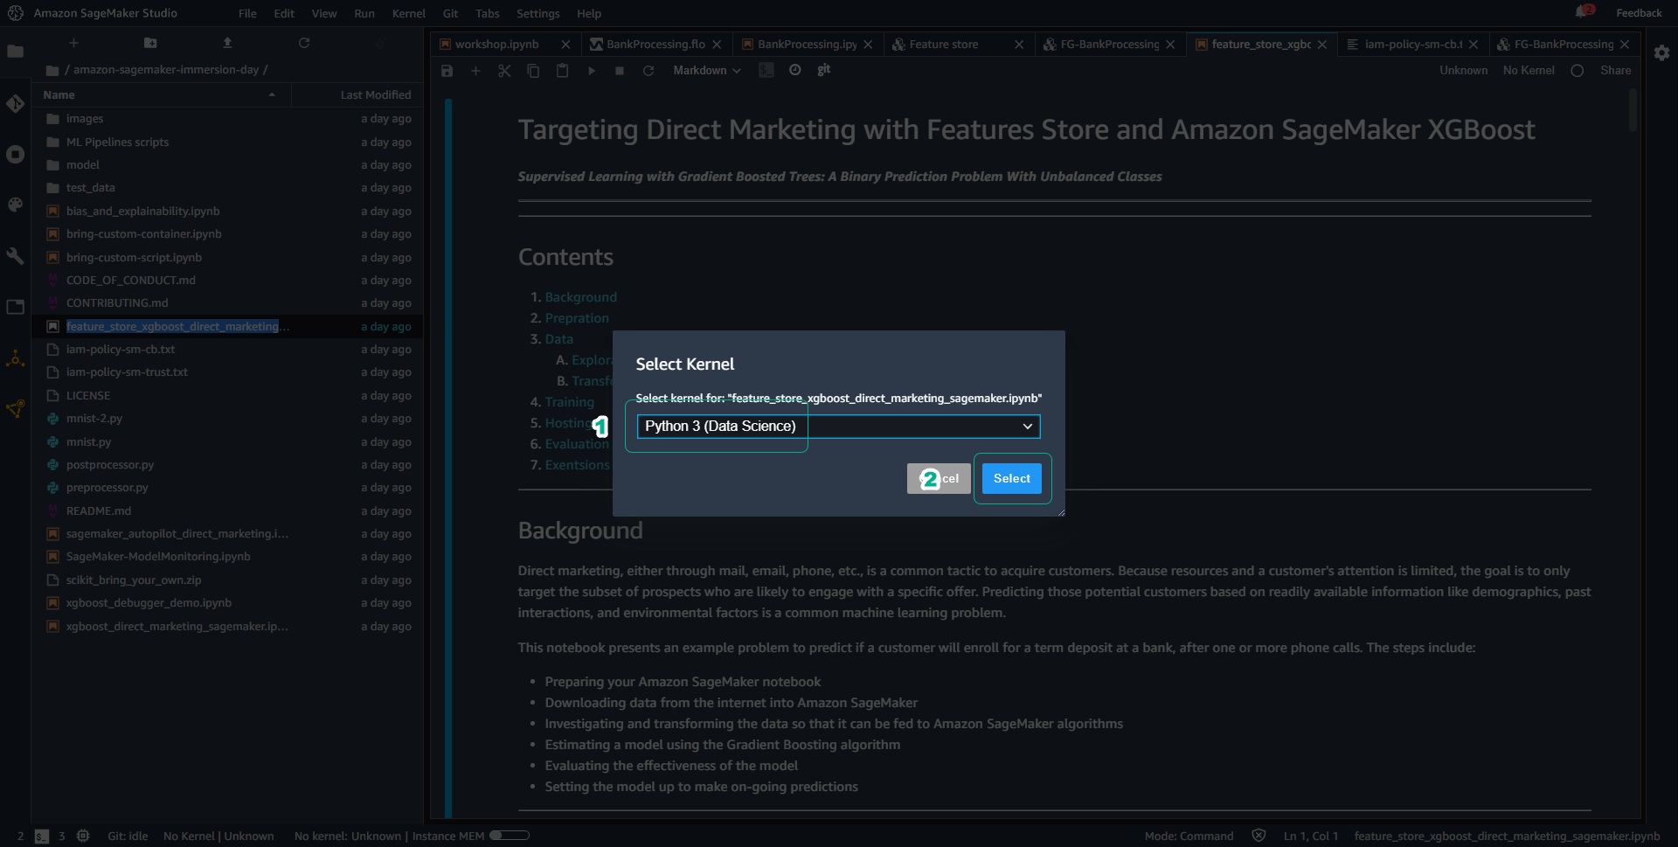
Task: Click the upload files icon
Action: coord(227,43)
